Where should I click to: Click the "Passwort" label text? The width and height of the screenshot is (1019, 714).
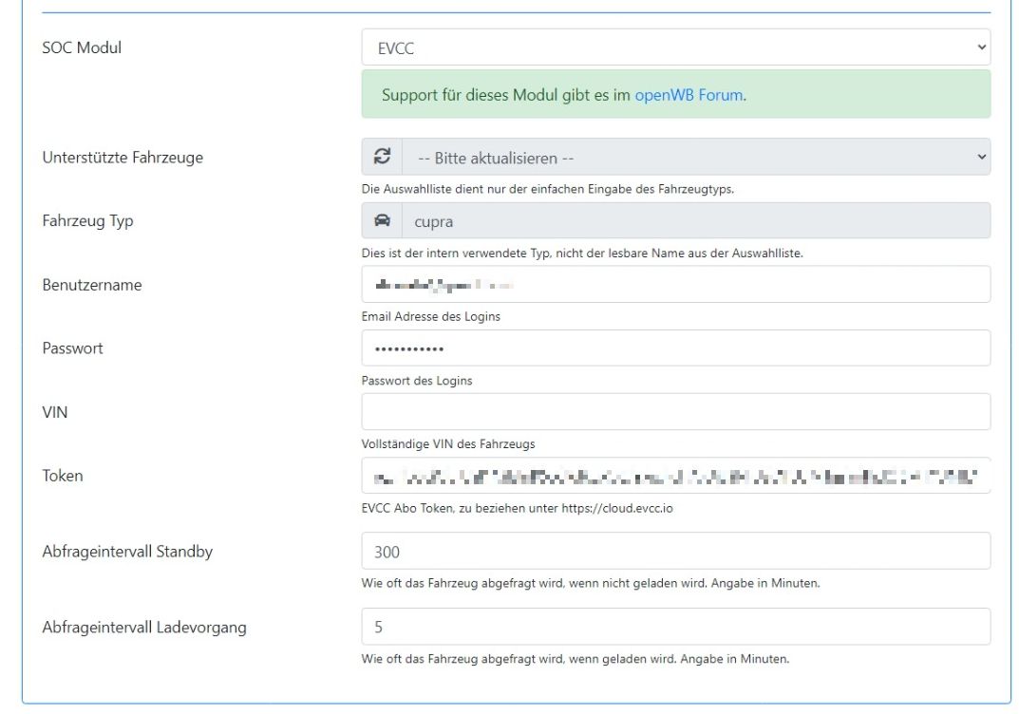pyautogui.click(x=73, y=348)
